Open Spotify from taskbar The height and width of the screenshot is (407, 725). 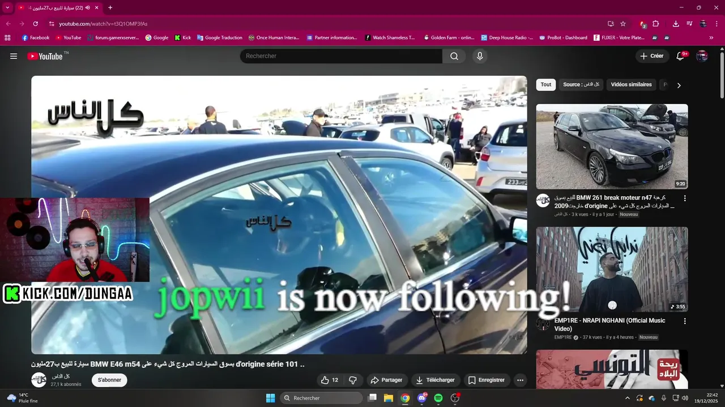(x=438, y=398)
